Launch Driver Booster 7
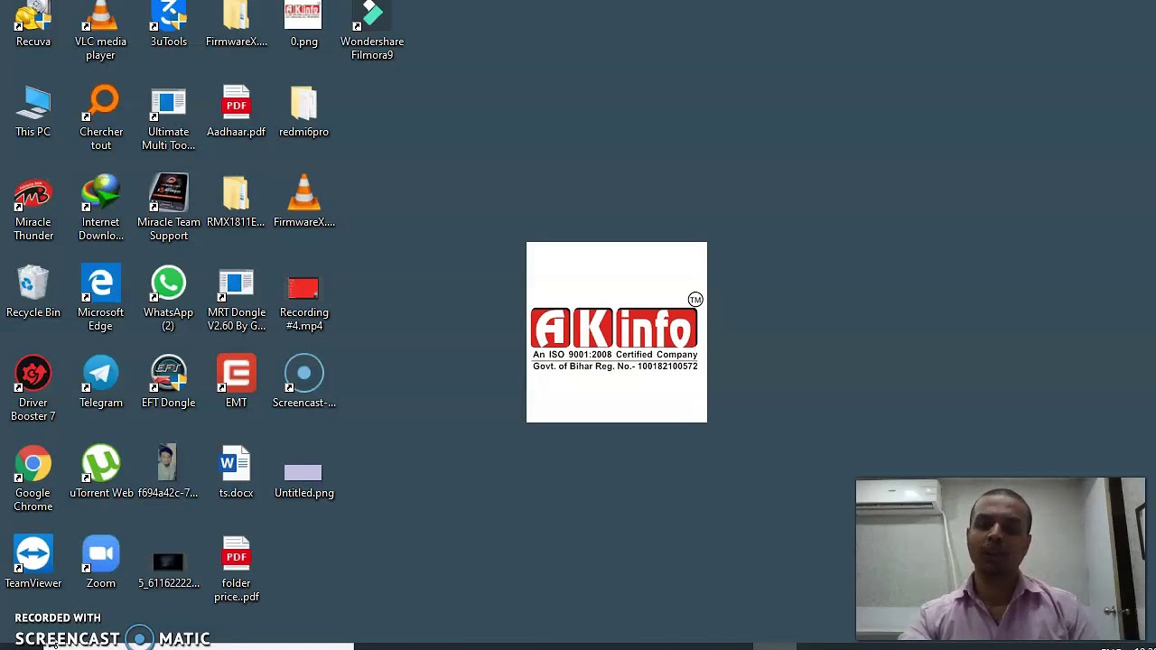The width and height of the screenshot is (1156, 650). pos(33,389)
